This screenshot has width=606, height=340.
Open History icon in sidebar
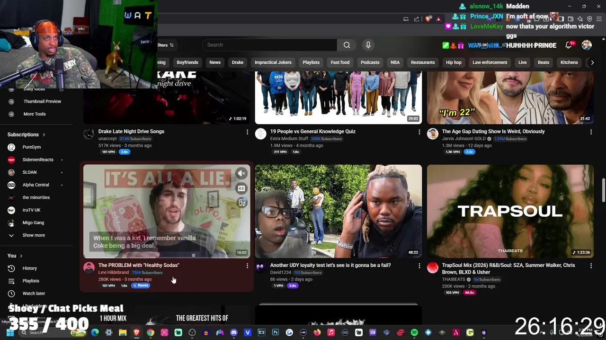pyautogui.click(x=11, y=268)
